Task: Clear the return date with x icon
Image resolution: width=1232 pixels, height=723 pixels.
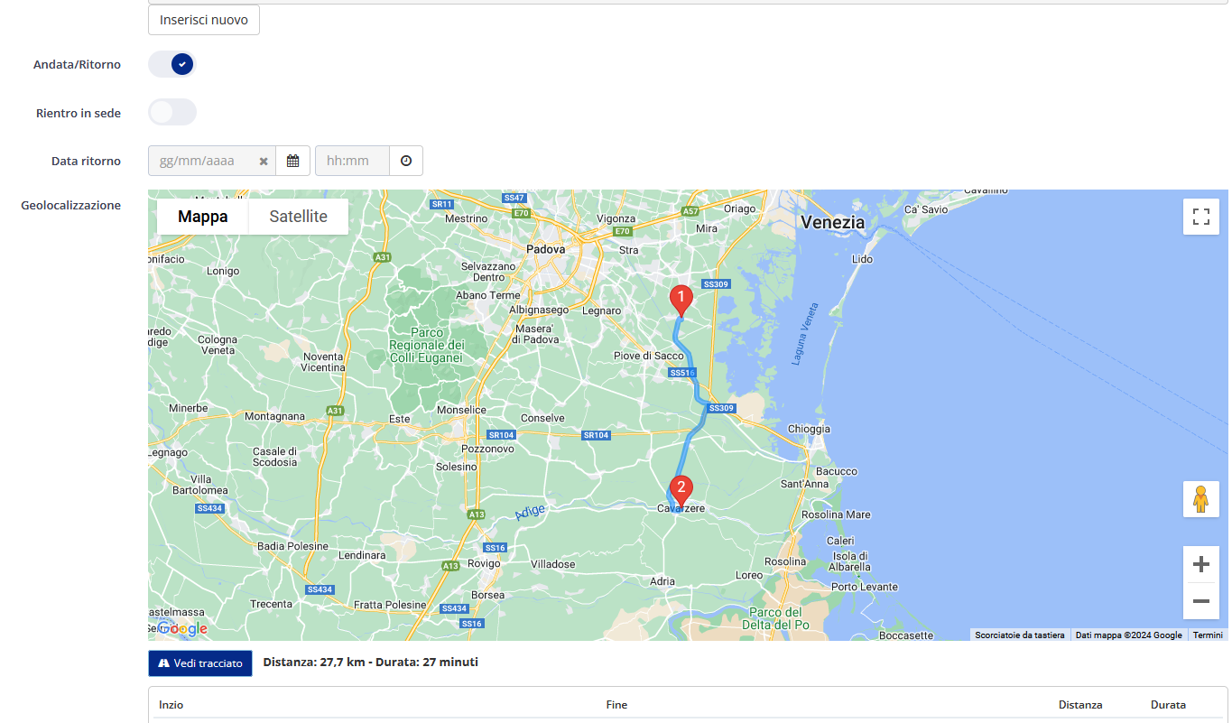Action: [x=264, y=161]
